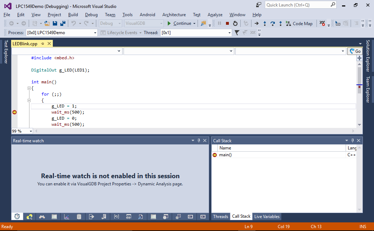Click the Find in Files toolbar icon
Image resolution: width=374 pixels, height=231 pixels.
click(203, 23)
